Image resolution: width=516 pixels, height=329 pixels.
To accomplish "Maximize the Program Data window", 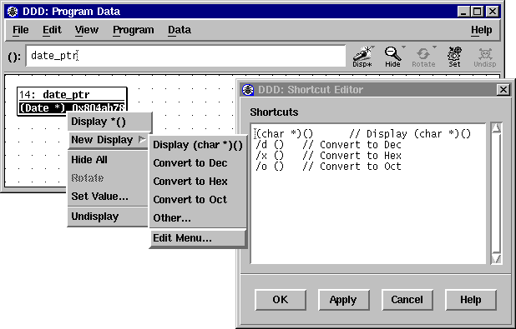I will (x=478, y=12).
